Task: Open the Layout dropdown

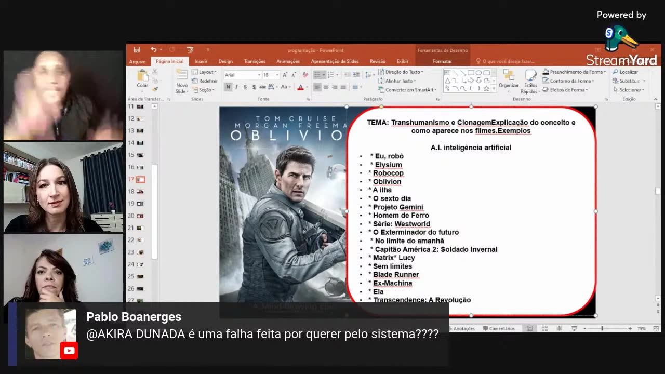Action: (204, 72)
